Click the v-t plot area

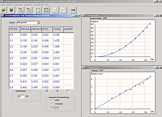pos(123,93)
